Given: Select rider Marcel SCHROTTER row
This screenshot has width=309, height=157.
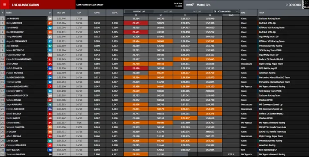Looking at the screenshot, I should click(154, 55).
